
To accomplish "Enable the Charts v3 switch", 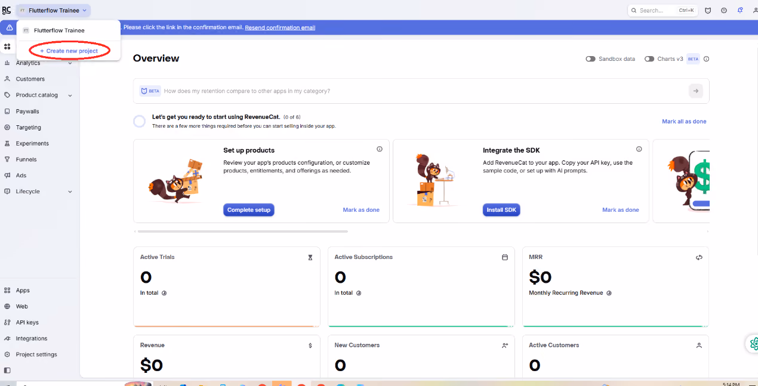I will 649,59.
